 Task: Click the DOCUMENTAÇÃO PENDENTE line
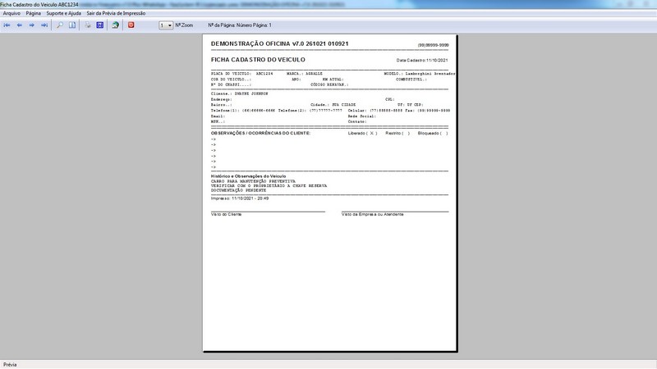238,190
